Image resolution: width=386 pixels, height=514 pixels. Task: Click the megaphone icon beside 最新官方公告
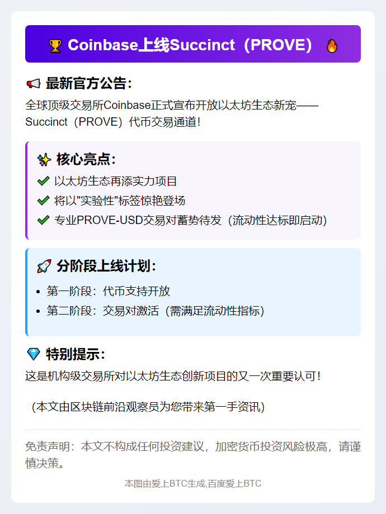(x=33, y=84)
